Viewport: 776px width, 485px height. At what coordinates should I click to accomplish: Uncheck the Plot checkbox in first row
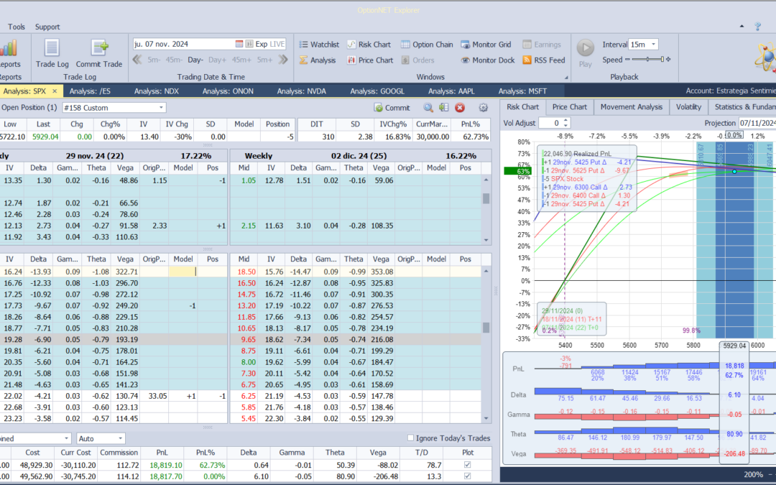[468, 466]
